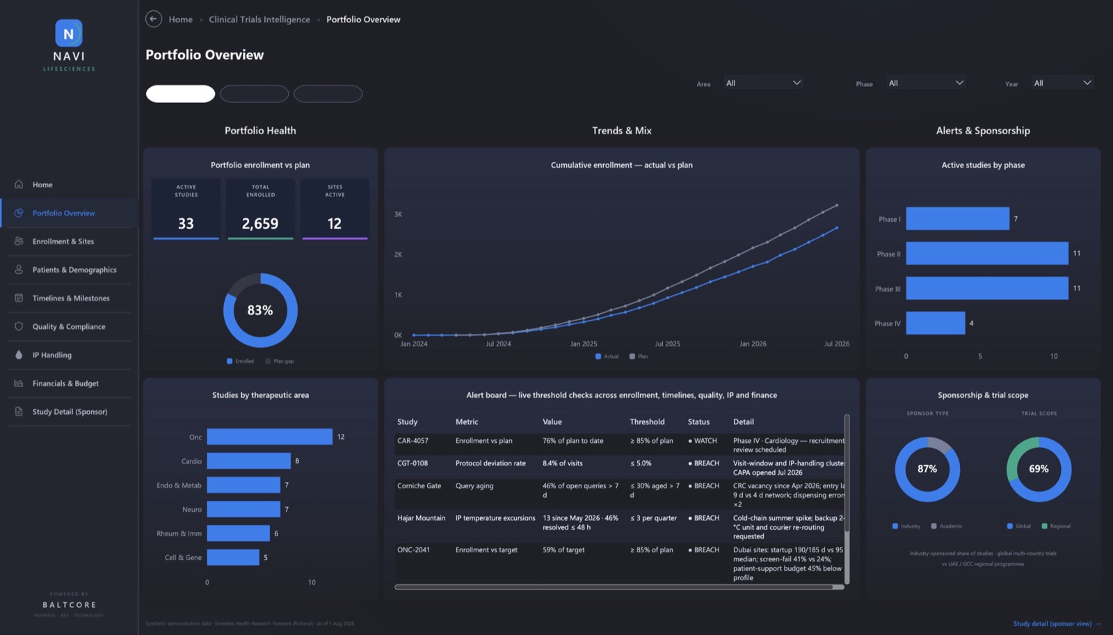The image size is (1113, 635).
Task: Click the ONC-2041 study cell
Action: tap(413, 550)
